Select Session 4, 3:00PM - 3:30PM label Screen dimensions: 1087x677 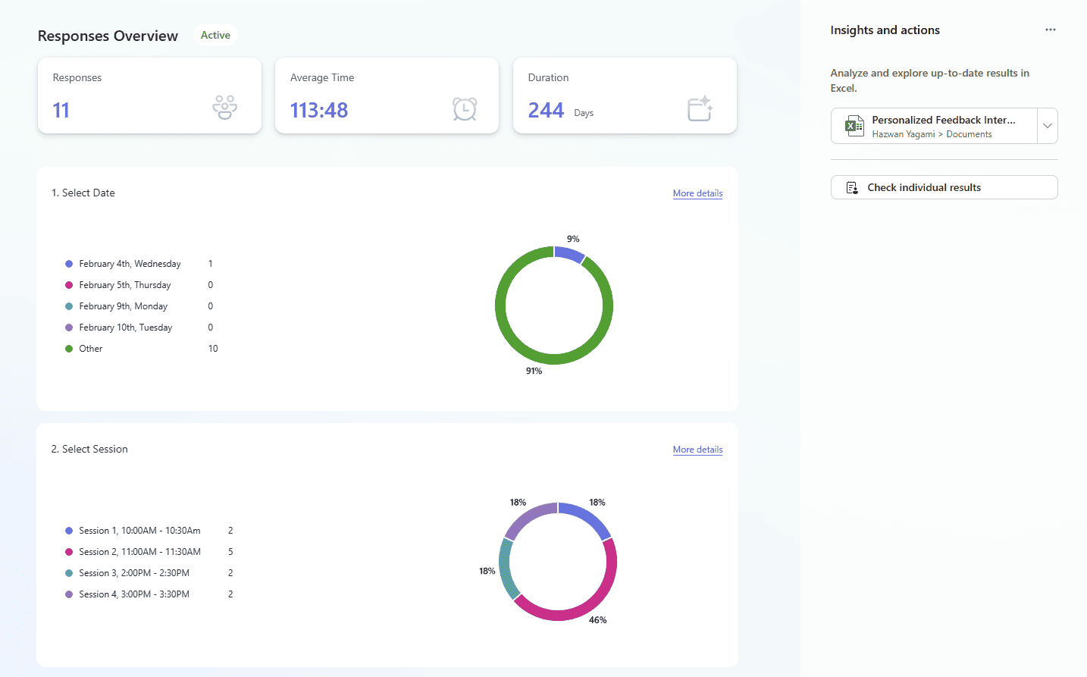(x=134, y=594)
